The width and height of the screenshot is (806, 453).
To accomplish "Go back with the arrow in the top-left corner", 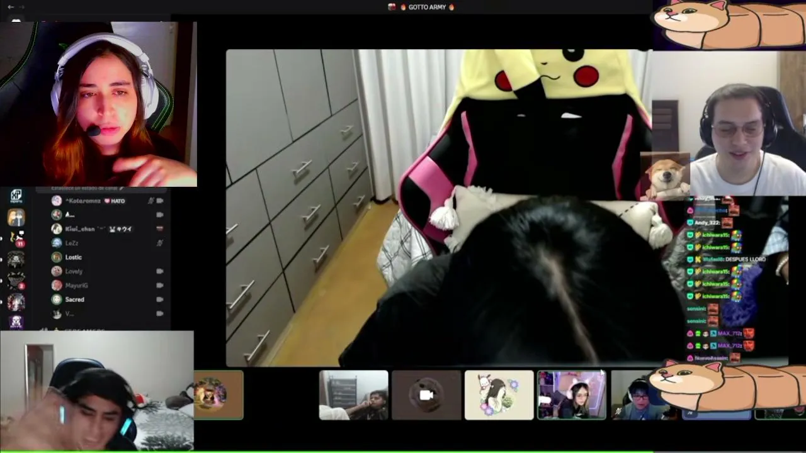I will [x=11, y=7].
